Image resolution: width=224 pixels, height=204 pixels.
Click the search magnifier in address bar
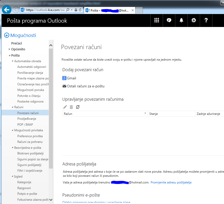[68, 10]
